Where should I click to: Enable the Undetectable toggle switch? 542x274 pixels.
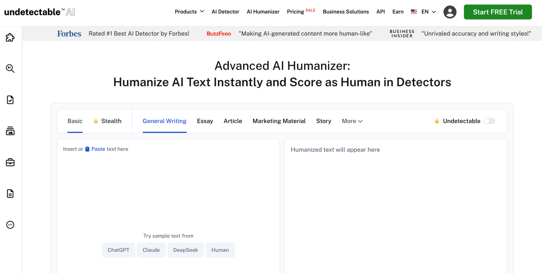click(x=489, y=121)
